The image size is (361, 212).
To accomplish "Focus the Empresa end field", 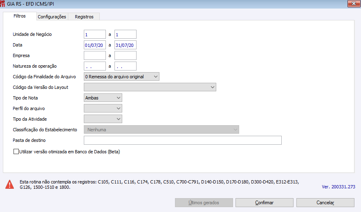I will [x=125, y=55].
